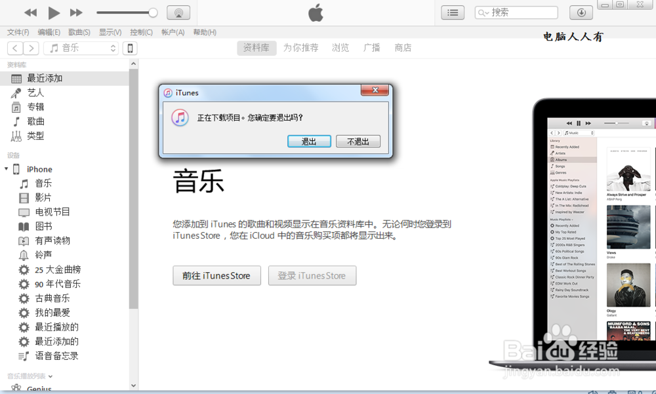Close the iTunes dialog with the X
The height and width of the screenshot is (394, 656).
pos(375,90)
